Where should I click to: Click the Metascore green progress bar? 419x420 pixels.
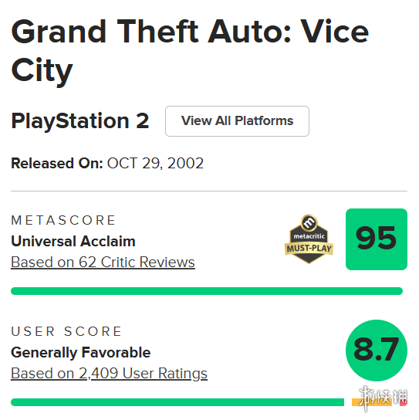point(207,291)
